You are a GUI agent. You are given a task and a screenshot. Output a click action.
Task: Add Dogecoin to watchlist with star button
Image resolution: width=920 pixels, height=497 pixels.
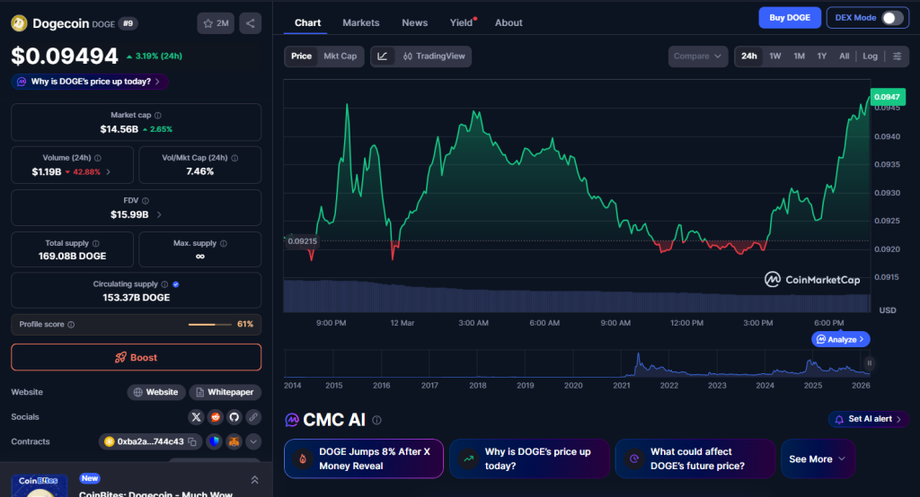217,23
